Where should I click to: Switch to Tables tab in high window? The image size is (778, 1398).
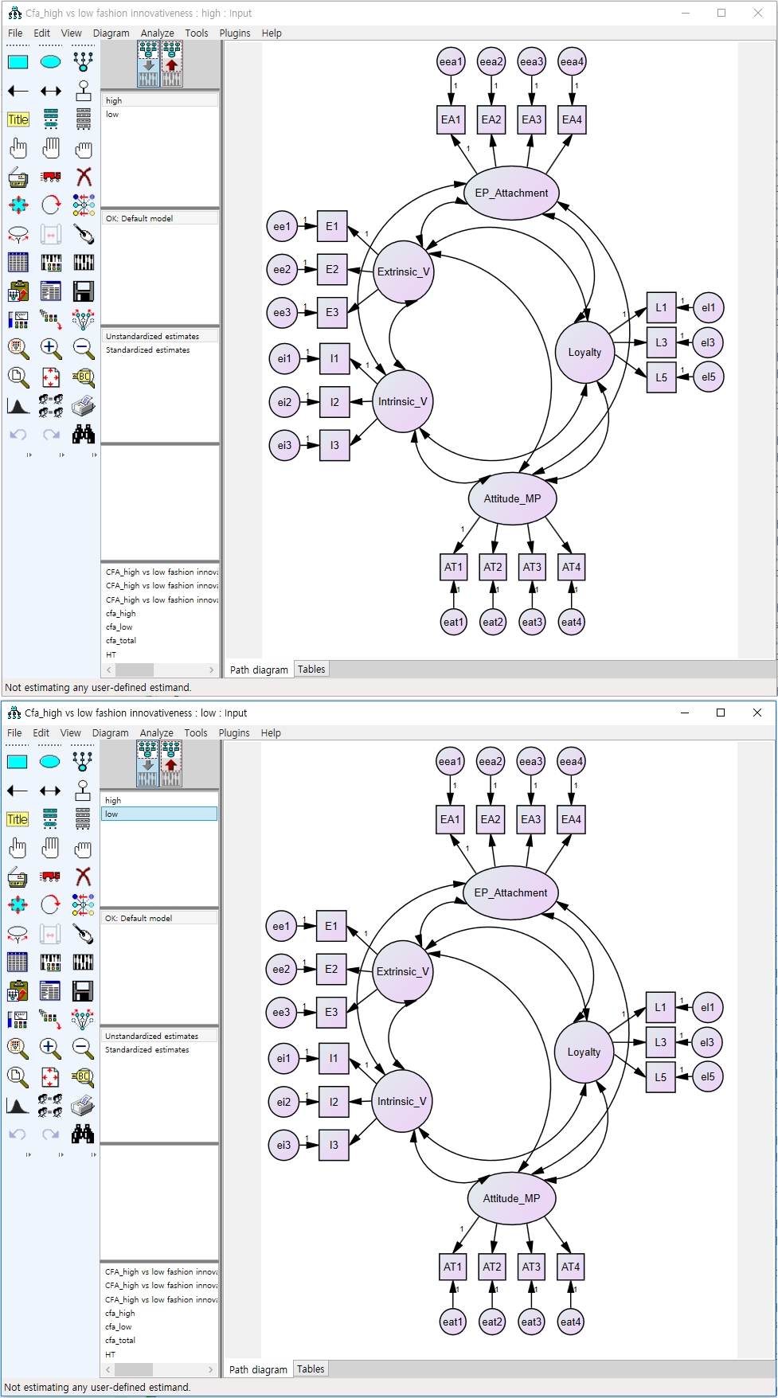click(311, 670)
